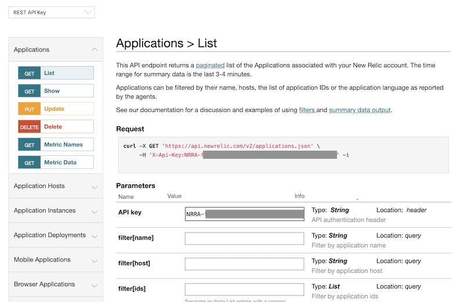Open the filters documentation link

point(306,110)
